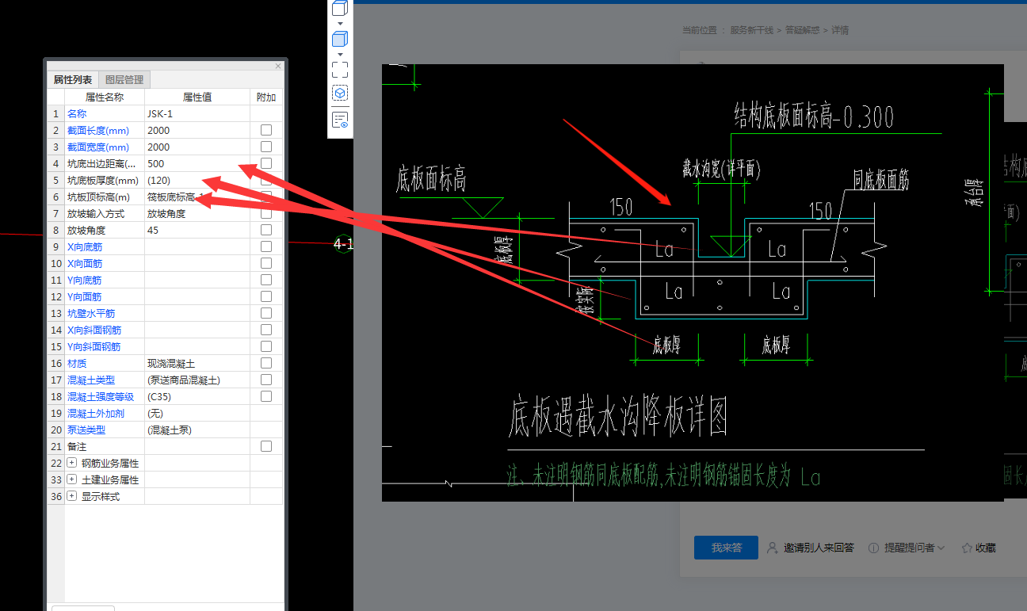1027x611 pixels.
Task: Select the solid blue cube view icon
Action: pos(340,39)
